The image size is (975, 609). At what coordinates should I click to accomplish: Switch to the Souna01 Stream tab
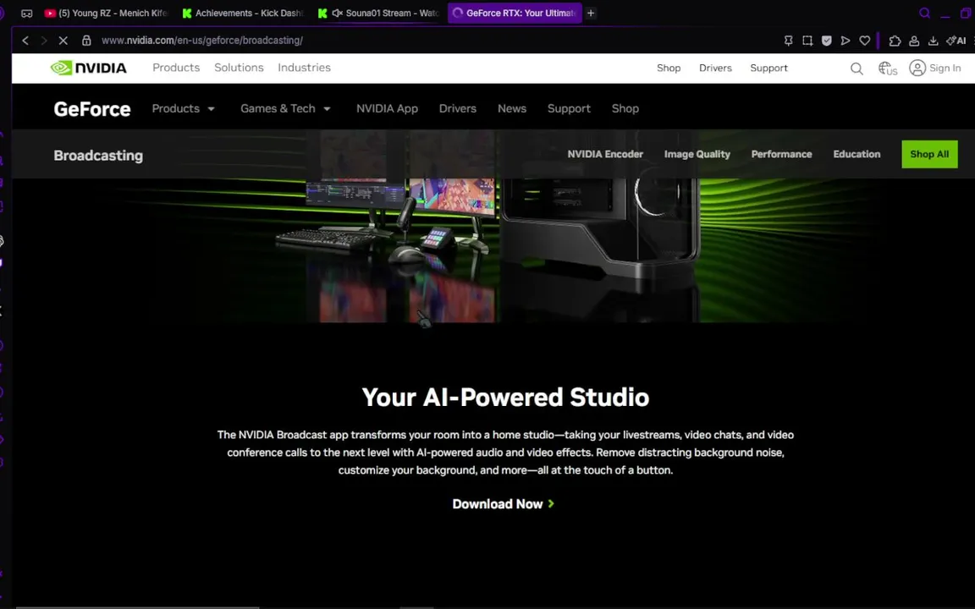tap(378, 13)
